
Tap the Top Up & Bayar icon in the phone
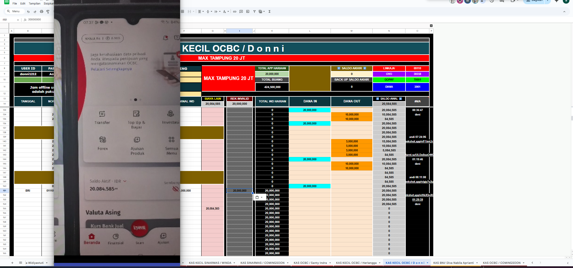click(x=136, y=114)
